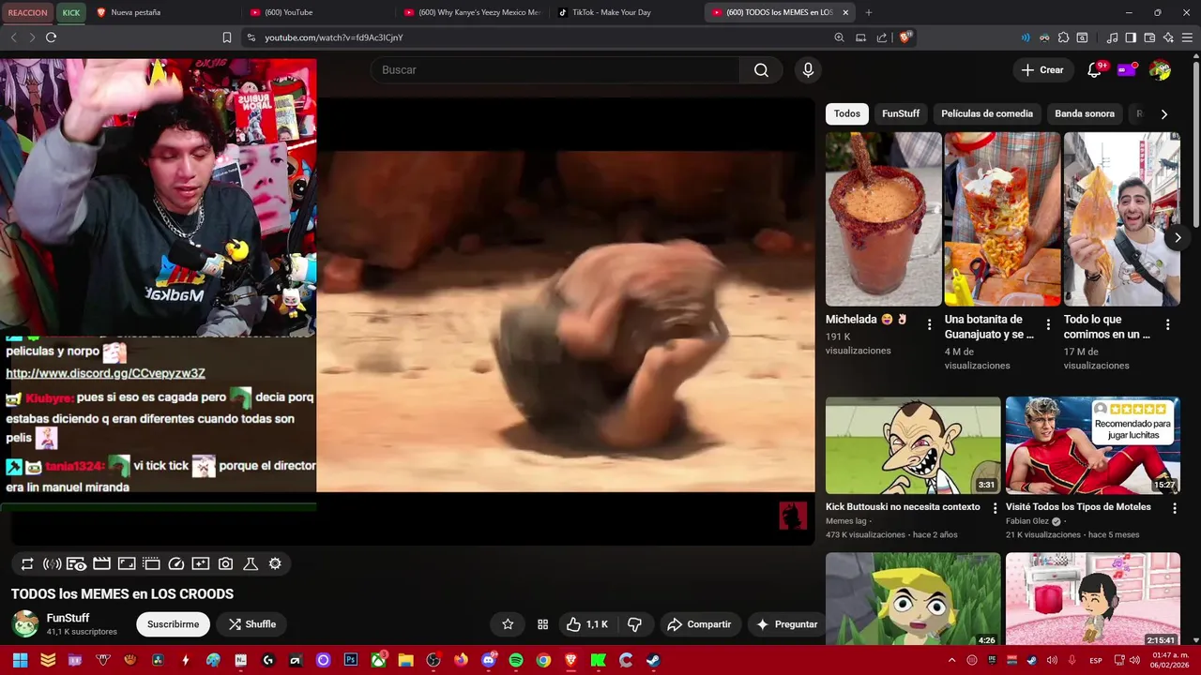Screen dimensions: 1201x675
Task: Open the FunStuff channel name
Action: (68, 618)
